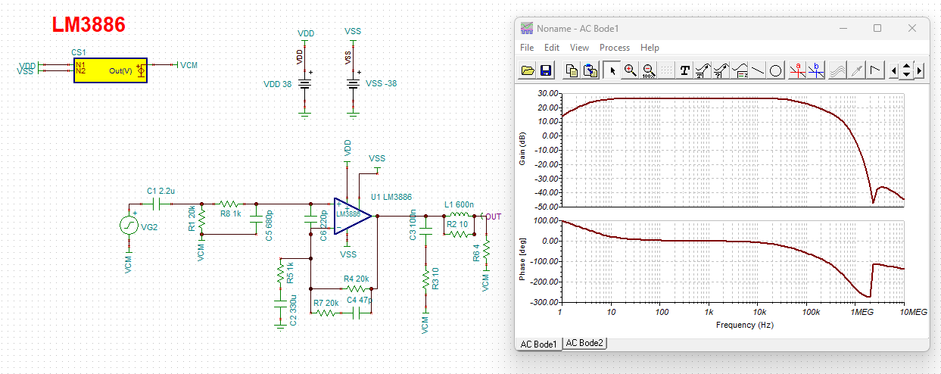941x374 pixels.
Task: Open the Edit menu
Action: (x=552, y=47)
